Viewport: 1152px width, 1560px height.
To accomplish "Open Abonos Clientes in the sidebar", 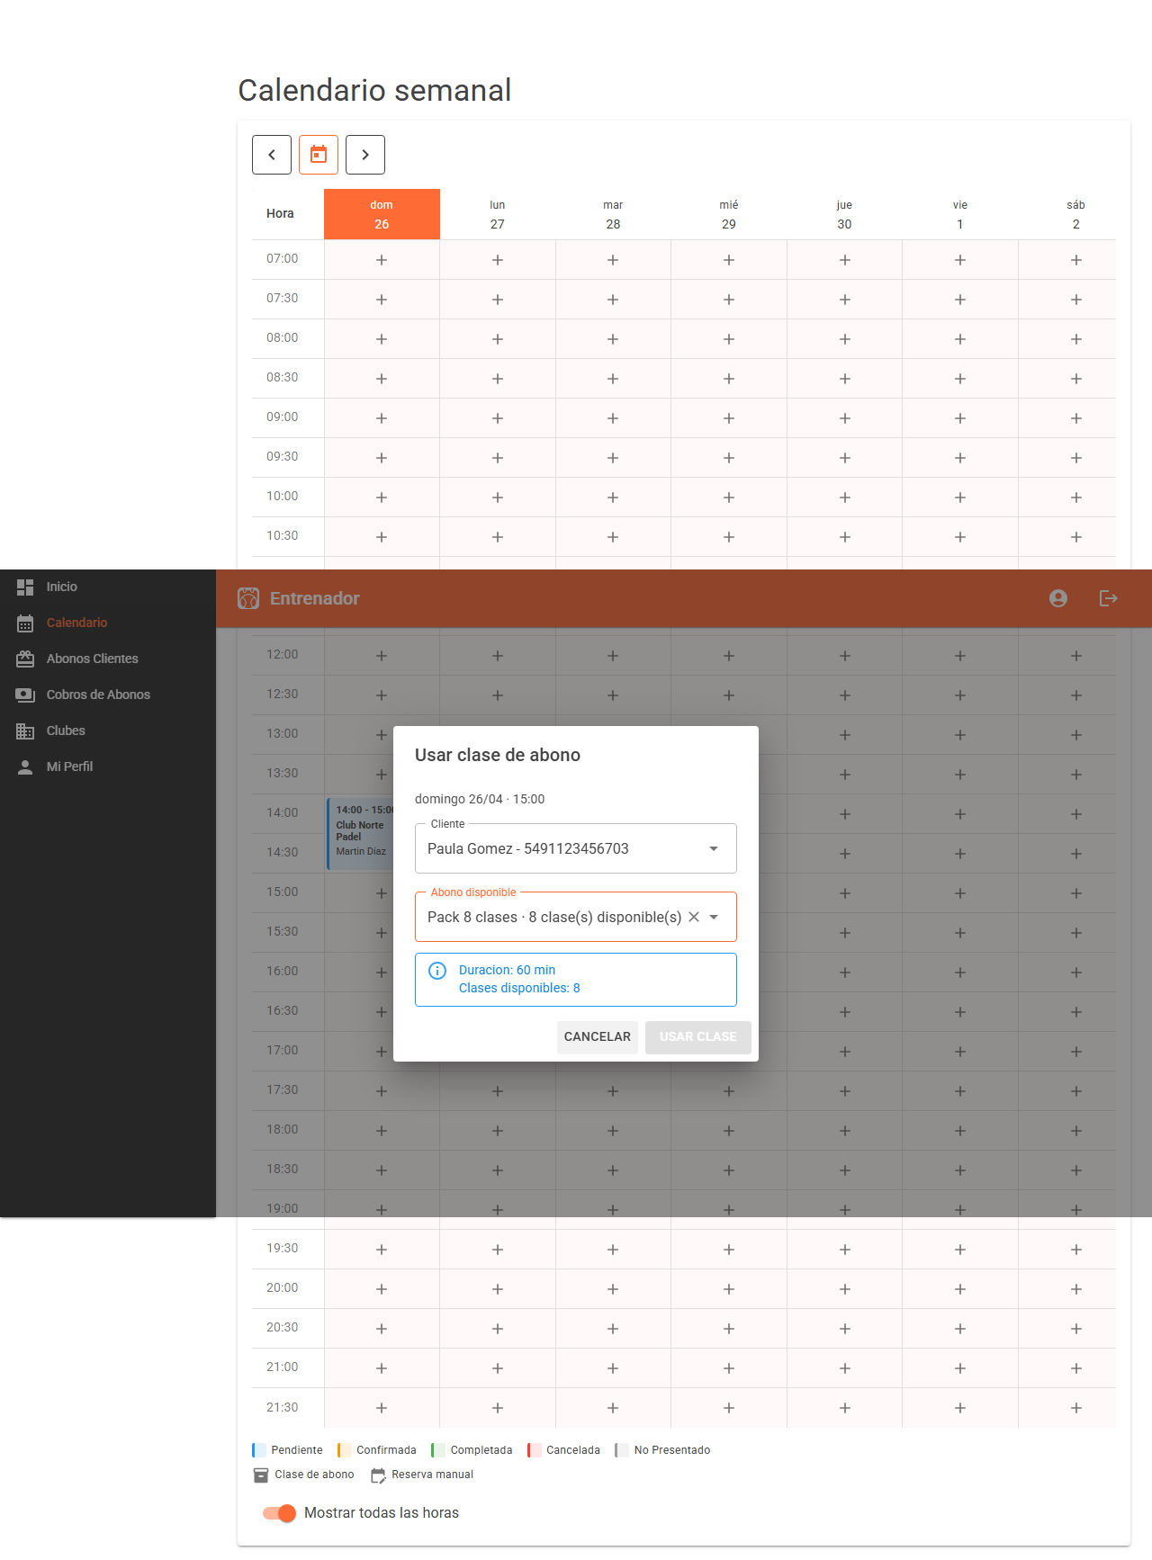I will (x=108, y=659).
